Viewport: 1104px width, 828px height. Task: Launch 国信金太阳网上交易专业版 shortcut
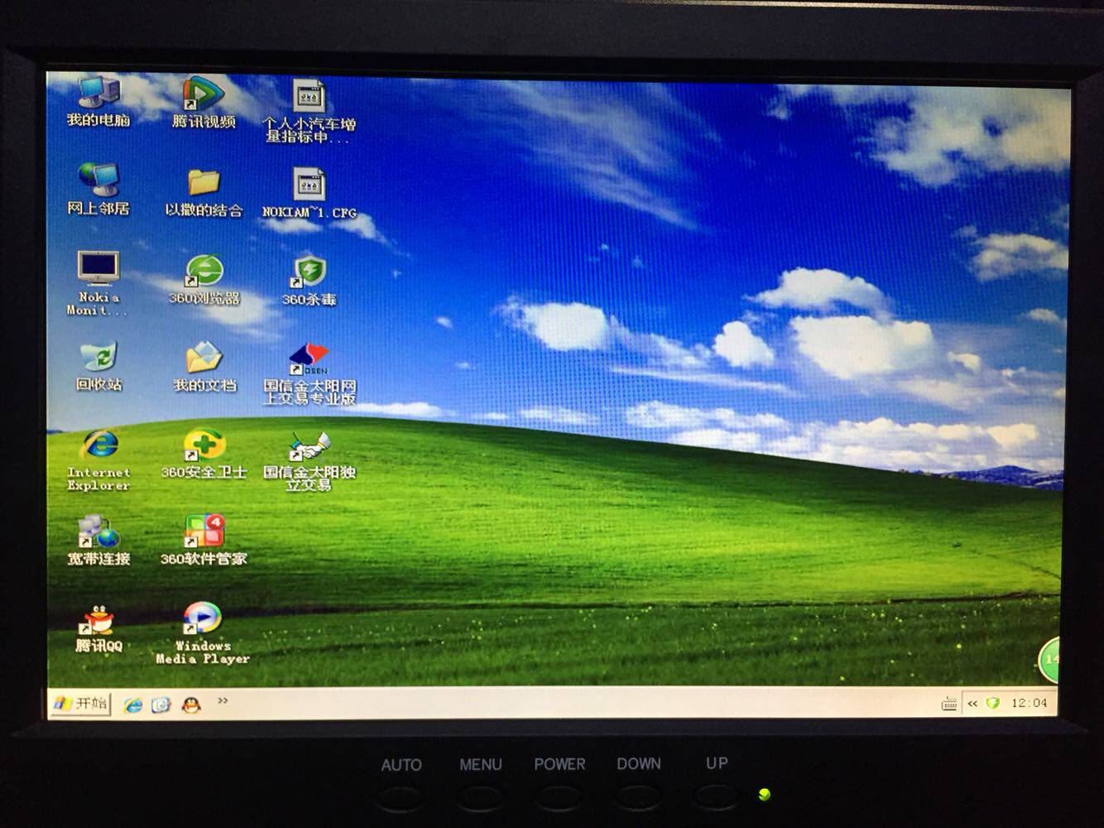(x=310, y=374)
